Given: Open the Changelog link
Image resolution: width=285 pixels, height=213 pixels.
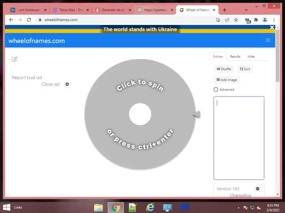Looking at the screenshot, I should click(240, 195).
